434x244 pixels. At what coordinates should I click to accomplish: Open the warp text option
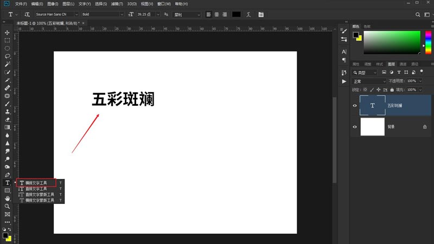(248, 15)
